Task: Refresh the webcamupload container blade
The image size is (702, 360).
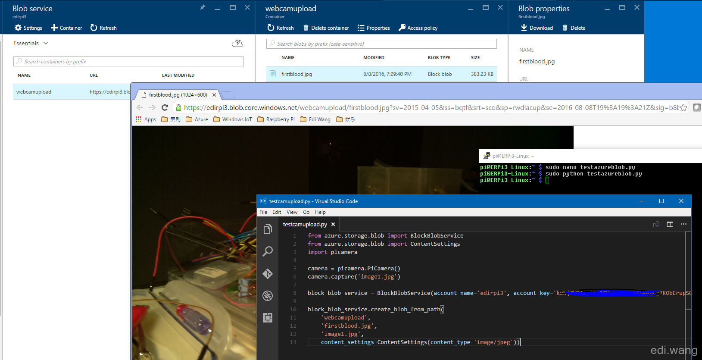Action: (281, 28)
